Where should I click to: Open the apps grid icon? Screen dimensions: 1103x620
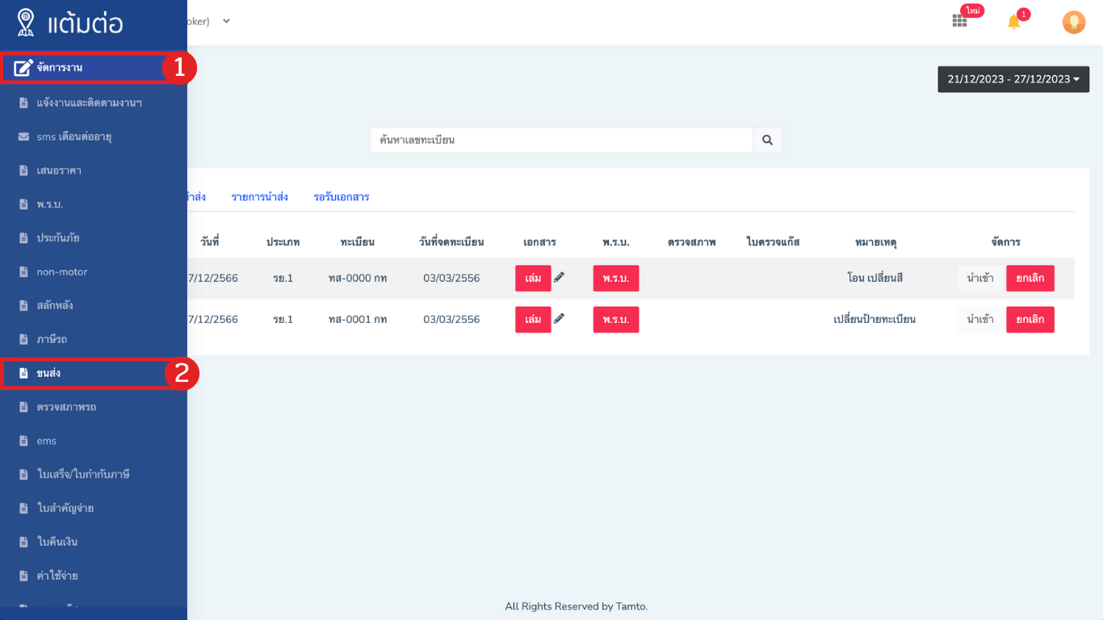pos(959,22)
